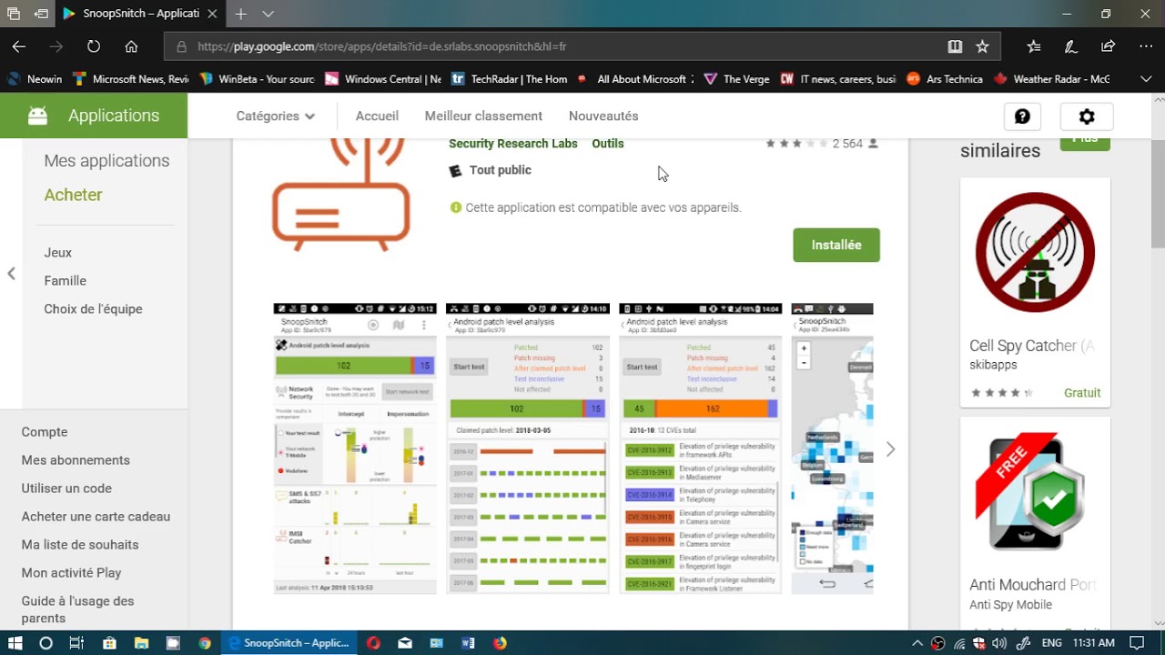Open the Ars Technica bookmark
This screenshot has width=1165, height=655.
[945, 79]
